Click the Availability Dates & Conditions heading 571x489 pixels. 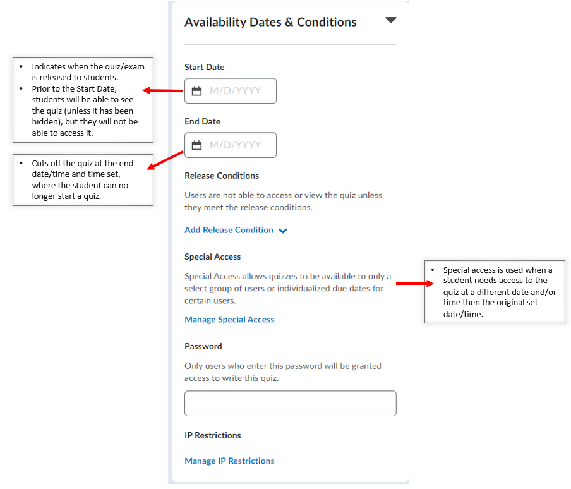click(270, 21)
